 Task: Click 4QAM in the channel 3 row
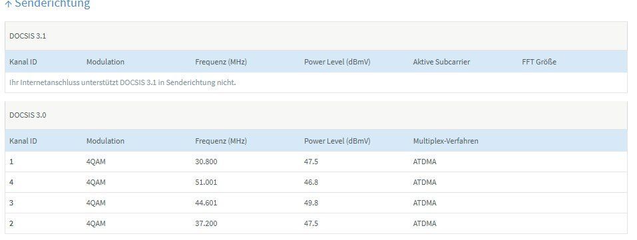click(x=96, y=203)
